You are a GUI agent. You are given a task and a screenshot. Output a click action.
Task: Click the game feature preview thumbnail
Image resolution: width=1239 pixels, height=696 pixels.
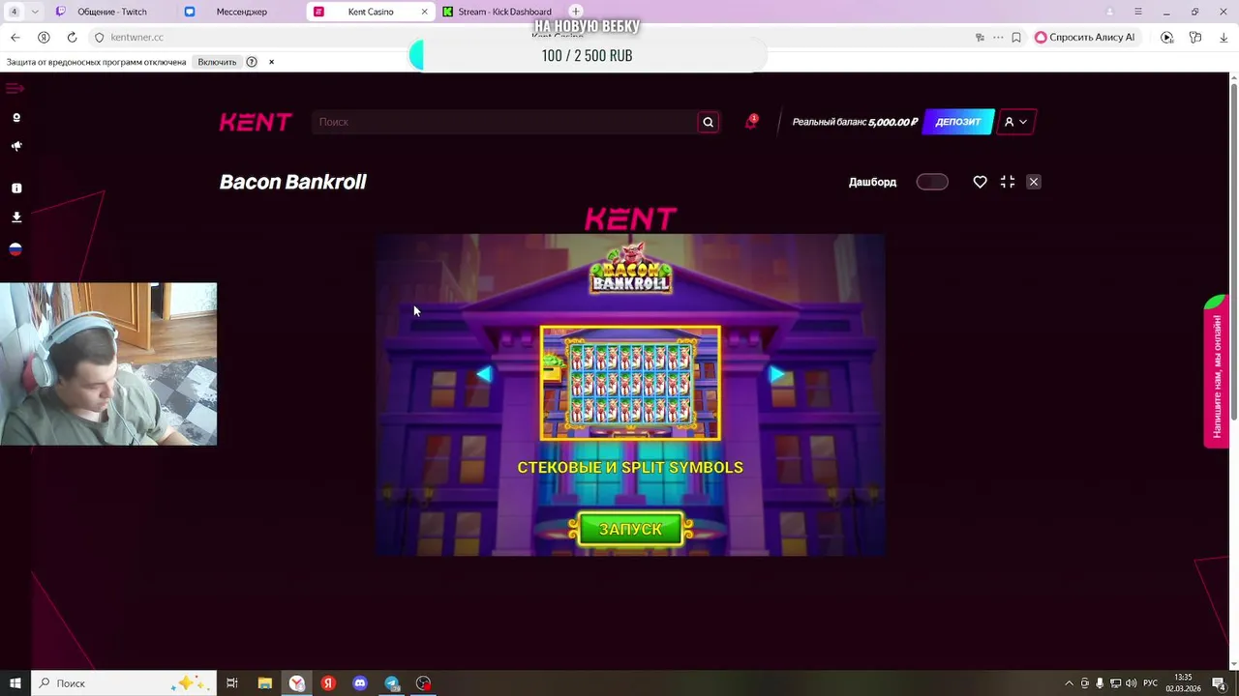point(630,383)
